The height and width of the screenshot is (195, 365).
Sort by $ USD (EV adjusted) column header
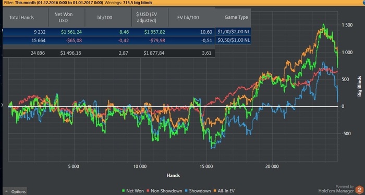coord(146,17)
